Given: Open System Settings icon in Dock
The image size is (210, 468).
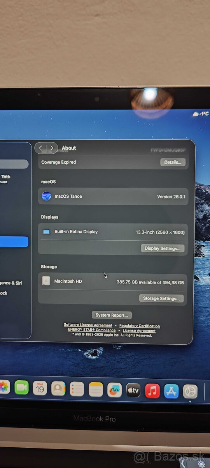Looking at the screenshot, I should (x=190, y=391).
